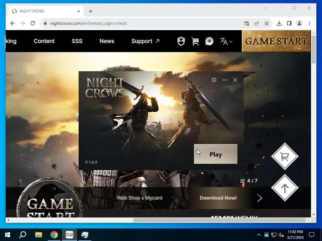
Task: Close the NIGHT CROWS tab
Action: coord(78,11)
